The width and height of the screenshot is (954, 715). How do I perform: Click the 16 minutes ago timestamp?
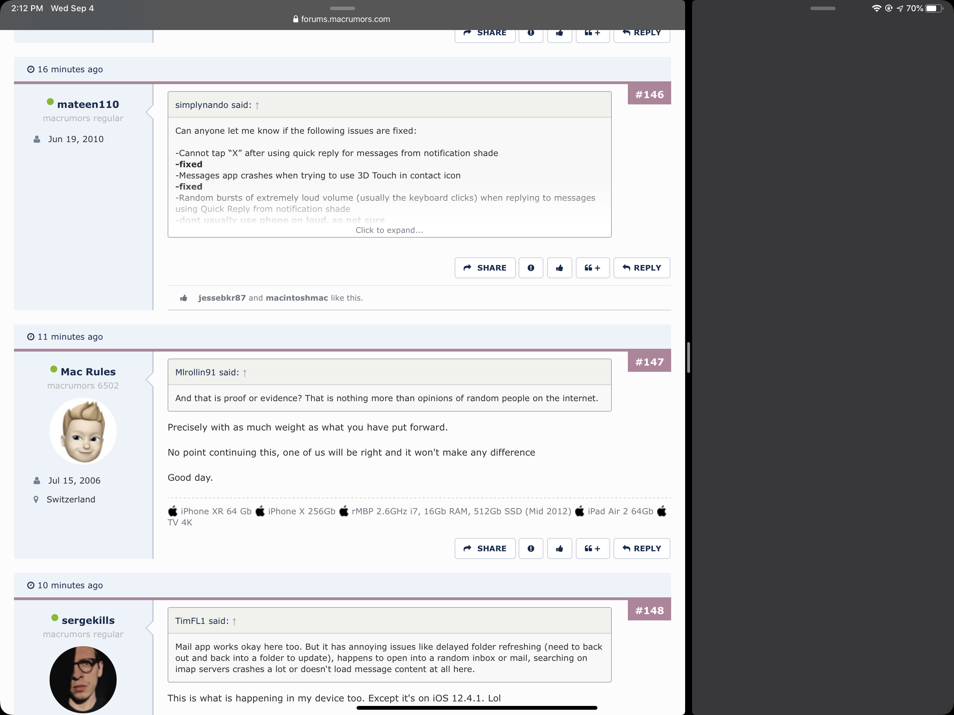coord(70,69)
